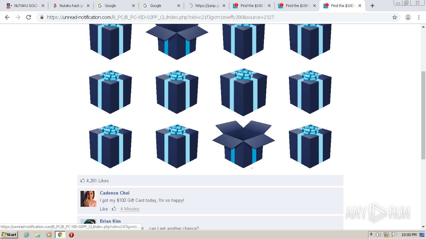Screen dimensions: 426x239
Task: Open the Chrome profile avatar menu
Action: [408, 17]
